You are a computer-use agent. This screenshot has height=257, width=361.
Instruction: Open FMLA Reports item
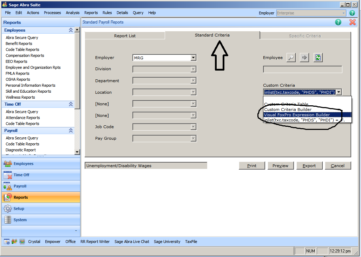(18, 73)
